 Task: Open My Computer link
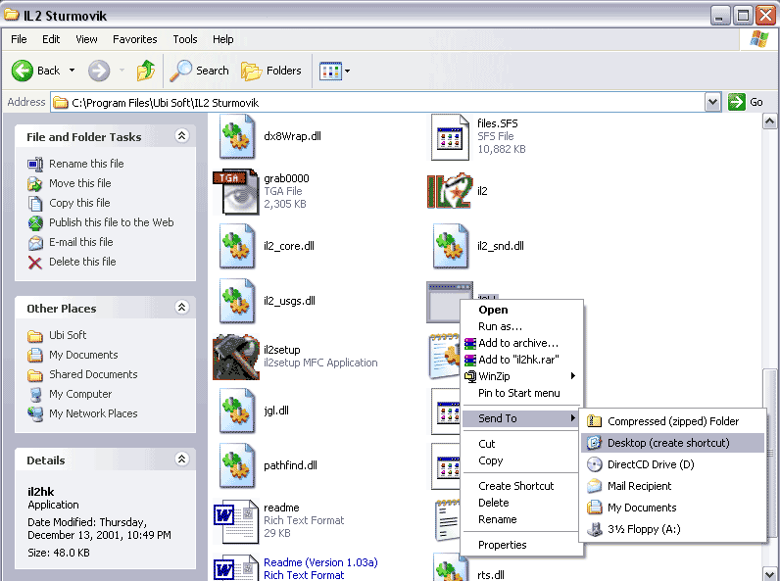click(x=80, y=394)
